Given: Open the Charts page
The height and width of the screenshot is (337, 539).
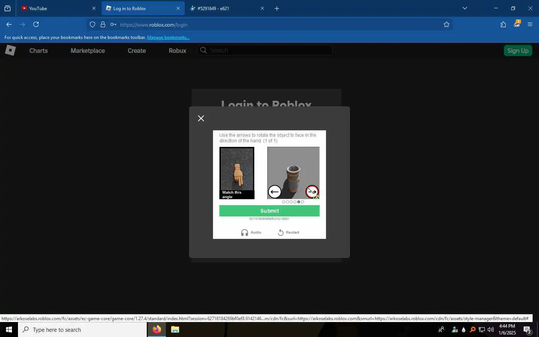Looking at the screenshot, I should tap(39, 51).
